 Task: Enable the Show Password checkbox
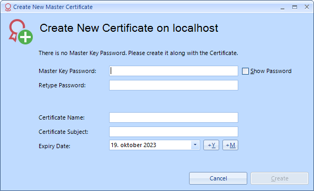pyautogui.click(x=245, y=71)
